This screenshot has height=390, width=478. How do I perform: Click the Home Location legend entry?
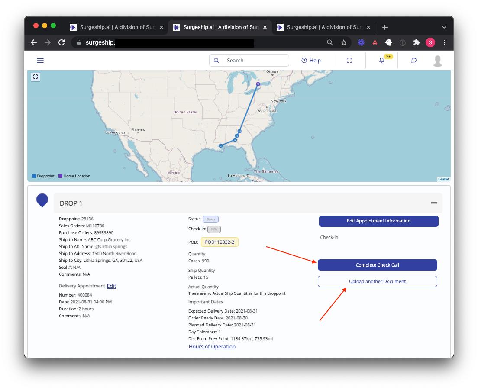74,176
